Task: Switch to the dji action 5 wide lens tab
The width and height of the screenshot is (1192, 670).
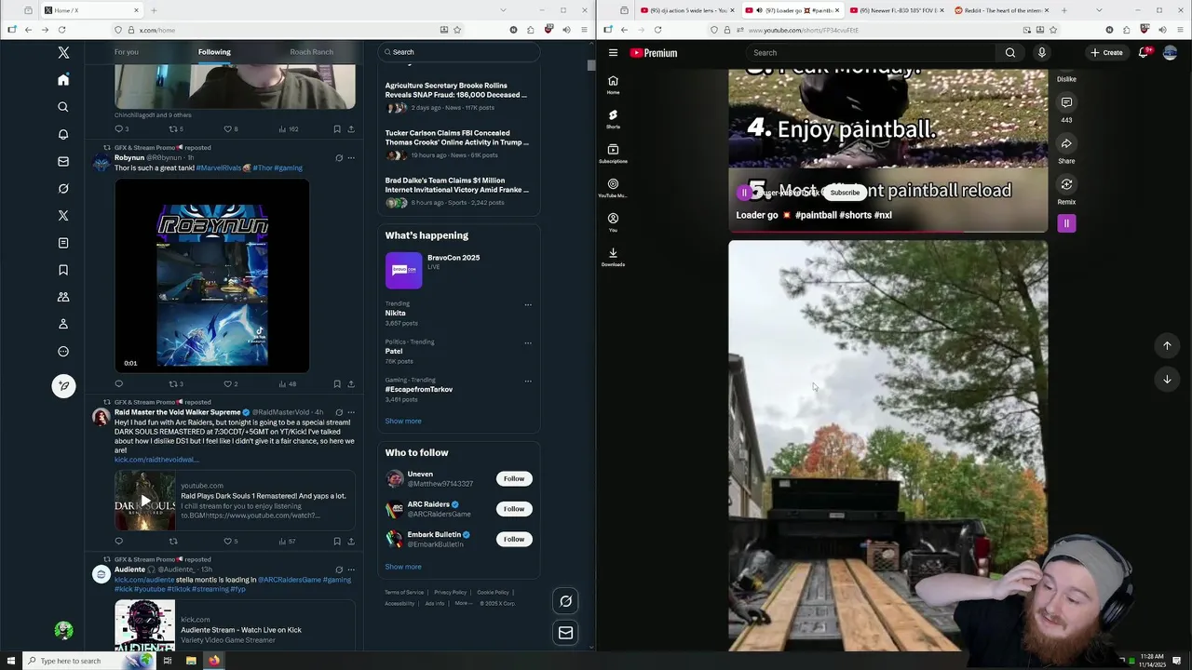Action: point(688,10)
